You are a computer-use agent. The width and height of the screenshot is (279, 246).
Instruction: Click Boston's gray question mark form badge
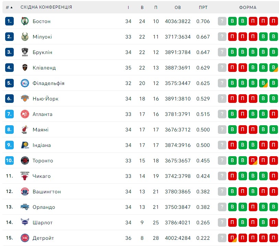click(222, 21)
